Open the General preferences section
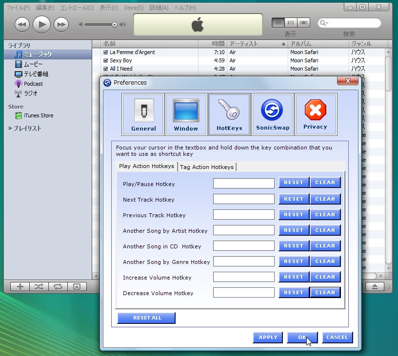 [x=143, y=114]
